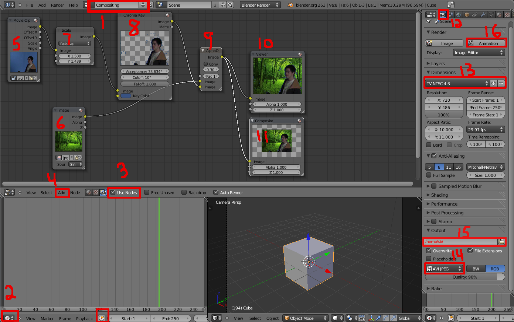This screenshot has width=514, height=322.
Task: Pin the properties context with the pin icon
Action: click(429, 21)
